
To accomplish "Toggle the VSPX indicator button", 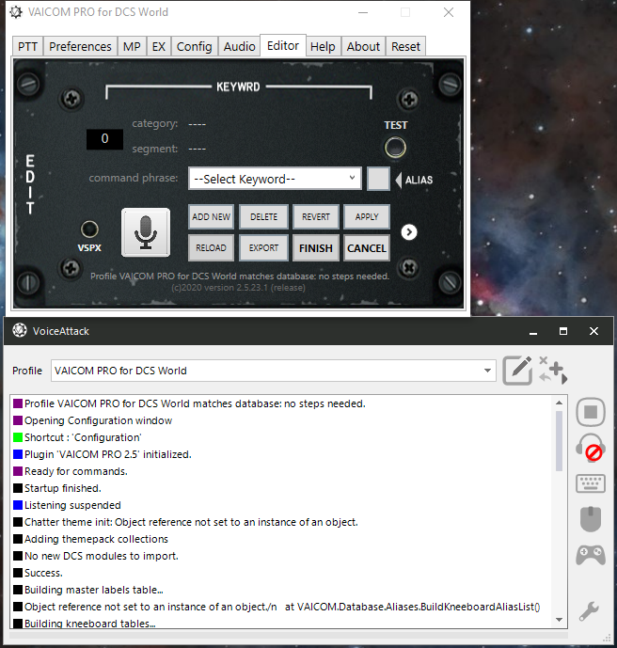I will click(89, 229).
